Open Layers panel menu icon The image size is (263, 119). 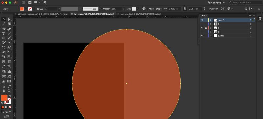(254, 15)
